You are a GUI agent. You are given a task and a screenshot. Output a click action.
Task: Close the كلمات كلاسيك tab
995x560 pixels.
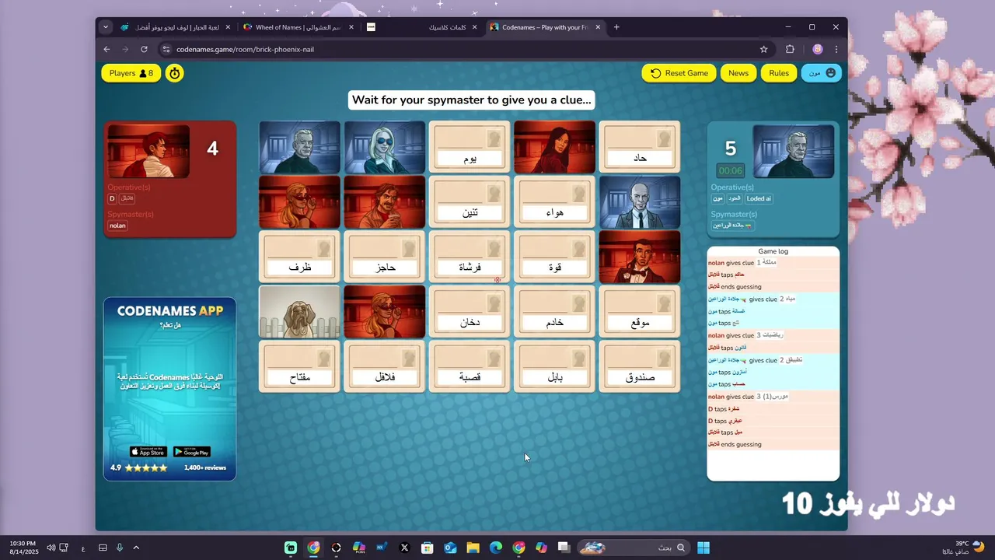tap(476, 27)
